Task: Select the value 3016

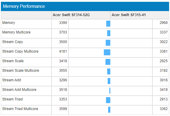Action: point(164,80)
